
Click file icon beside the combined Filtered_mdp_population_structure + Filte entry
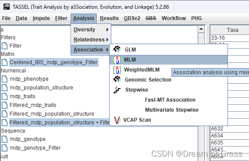pyautogui.click(x=5, y=123)
